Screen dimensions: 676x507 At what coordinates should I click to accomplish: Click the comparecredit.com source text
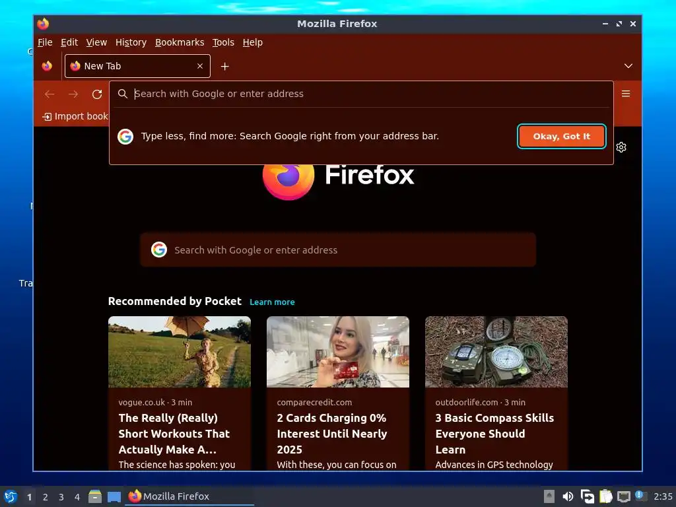tap(314, 402)
